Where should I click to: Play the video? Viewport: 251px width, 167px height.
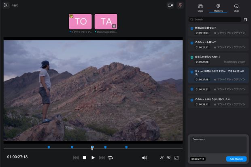(x=93, y=158)
